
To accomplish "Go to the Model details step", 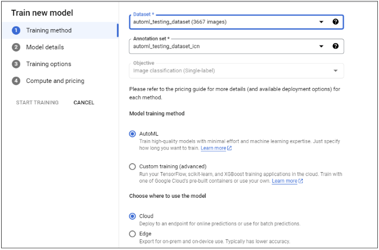I will point(45,47).
